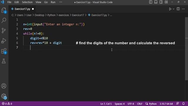
Task: Open the View menu
Action: 38,2
